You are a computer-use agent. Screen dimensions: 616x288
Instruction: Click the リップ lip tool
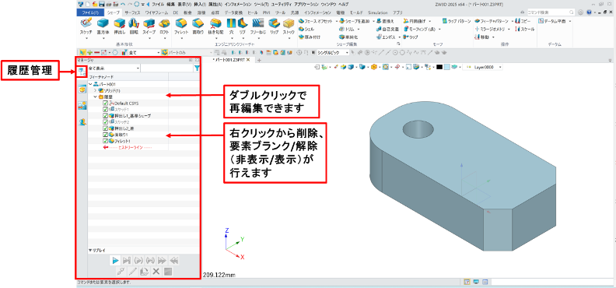tap(274, 26)
